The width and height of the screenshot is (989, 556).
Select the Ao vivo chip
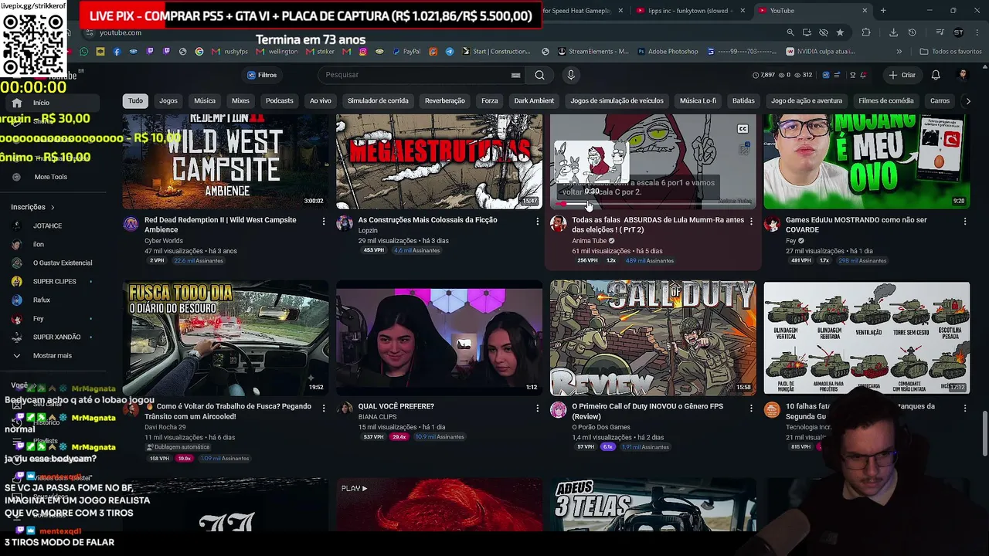tap(321, 100)
